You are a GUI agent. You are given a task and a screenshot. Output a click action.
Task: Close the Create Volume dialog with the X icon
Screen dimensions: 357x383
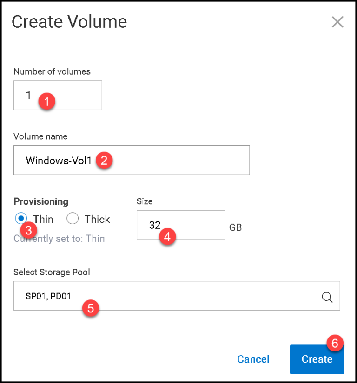click(337, 21)
